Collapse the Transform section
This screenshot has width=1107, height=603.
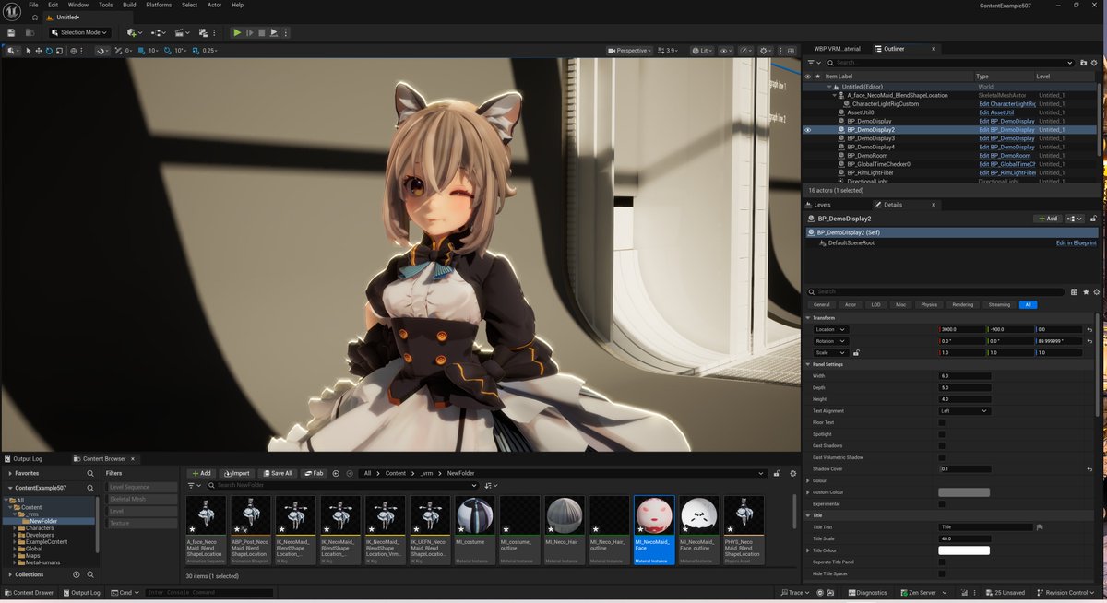coord(808,318)
